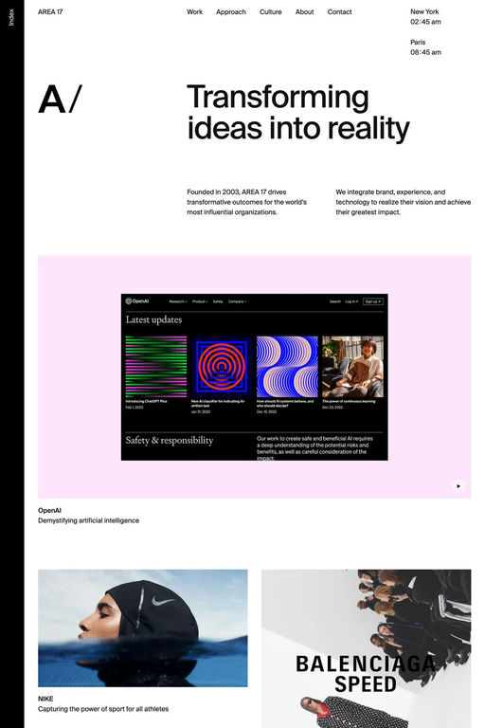The width and height of the screenshot is (485, 728).
Task: Click OpenAI logo in the mockup
Action: tap(137, 300)
